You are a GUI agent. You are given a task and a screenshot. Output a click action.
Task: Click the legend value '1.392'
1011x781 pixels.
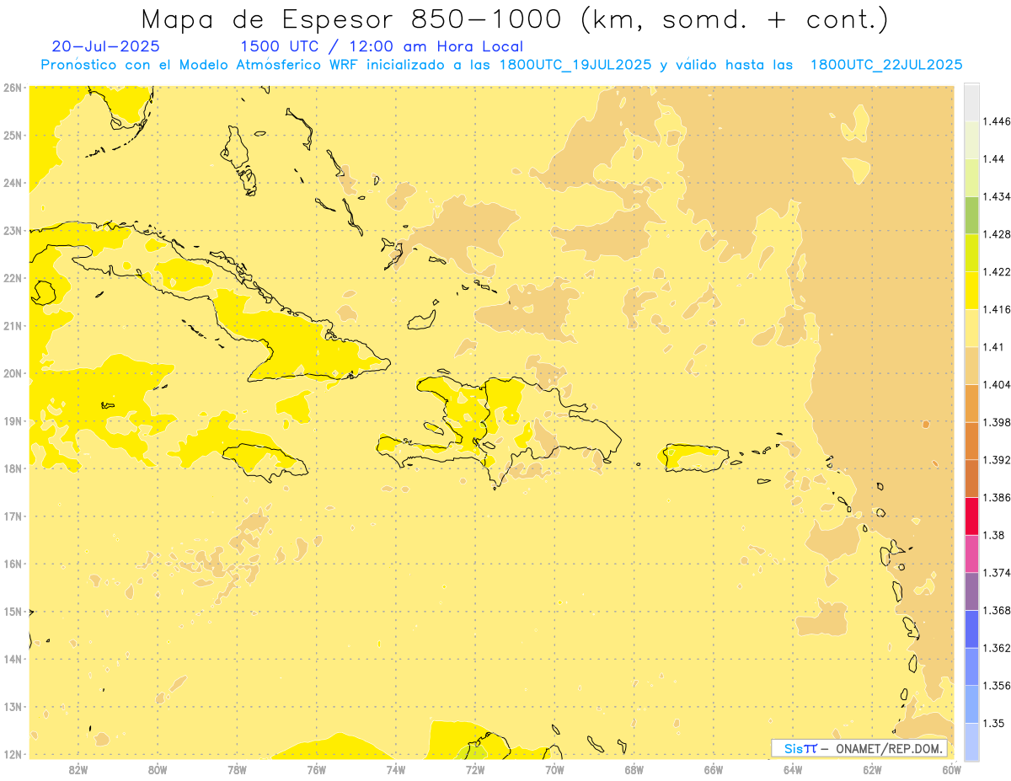[x=997, y=460]
